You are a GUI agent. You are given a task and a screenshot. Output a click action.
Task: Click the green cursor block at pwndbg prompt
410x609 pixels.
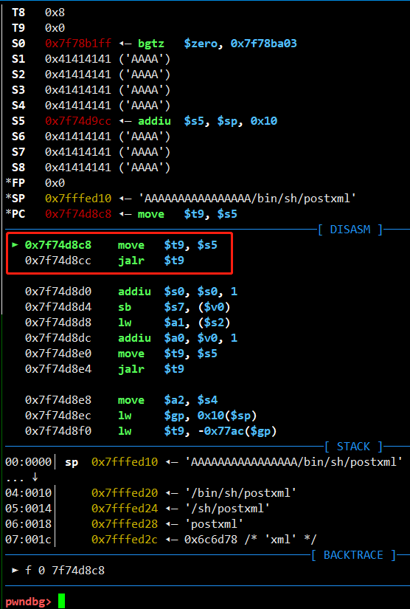tap(61, 601)
